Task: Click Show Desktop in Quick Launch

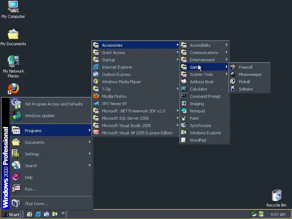Action: [x=30, y=214]
